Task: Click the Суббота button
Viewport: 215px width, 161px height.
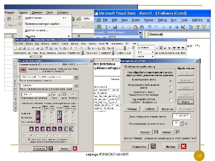Action: [x=150, y=109]
